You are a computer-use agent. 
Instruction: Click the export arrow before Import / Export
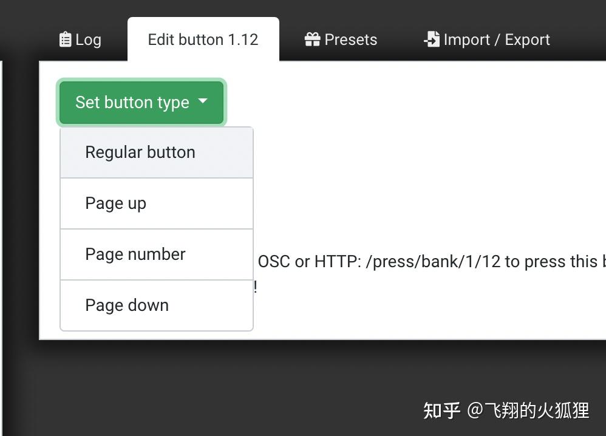[432, 39]
